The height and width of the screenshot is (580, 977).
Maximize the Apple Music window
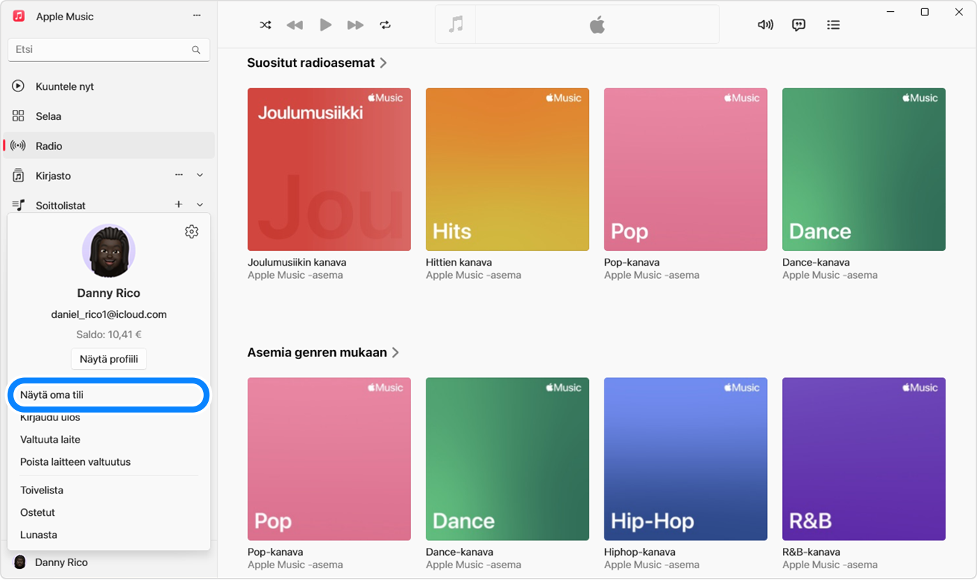(925, 12)
